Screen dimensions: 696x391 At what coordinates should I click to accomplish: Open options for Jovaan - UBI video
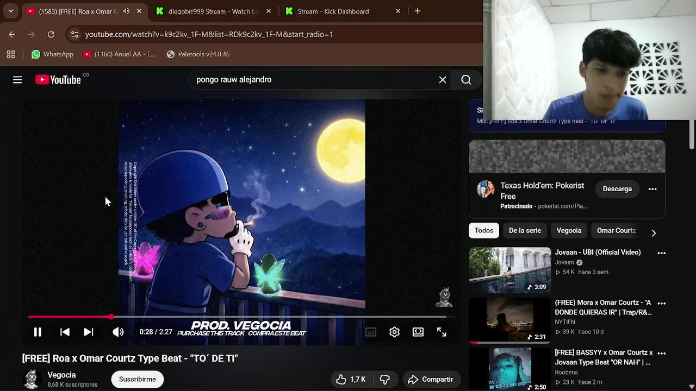pos(661,253)
